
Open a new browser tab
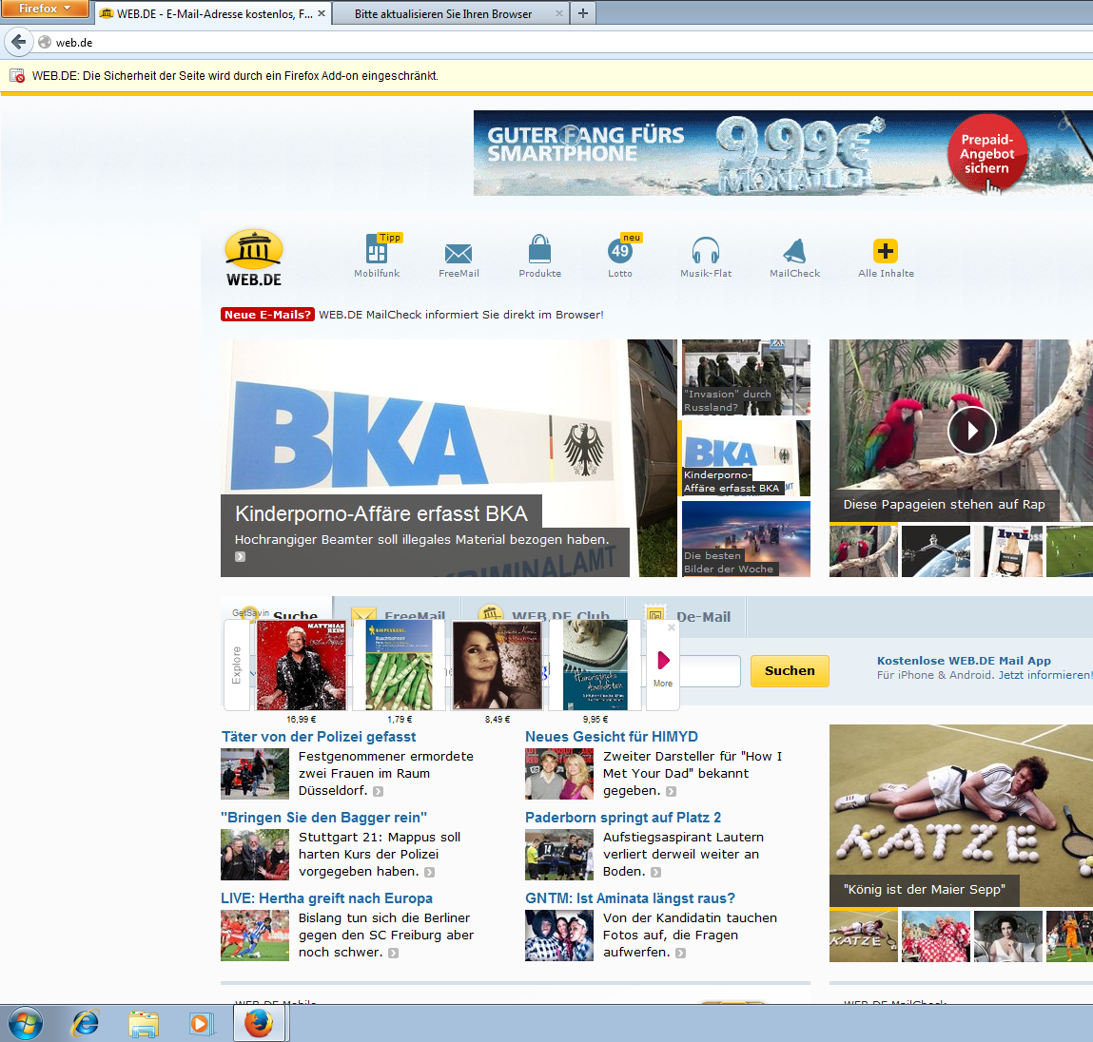[x=583, y=13]
